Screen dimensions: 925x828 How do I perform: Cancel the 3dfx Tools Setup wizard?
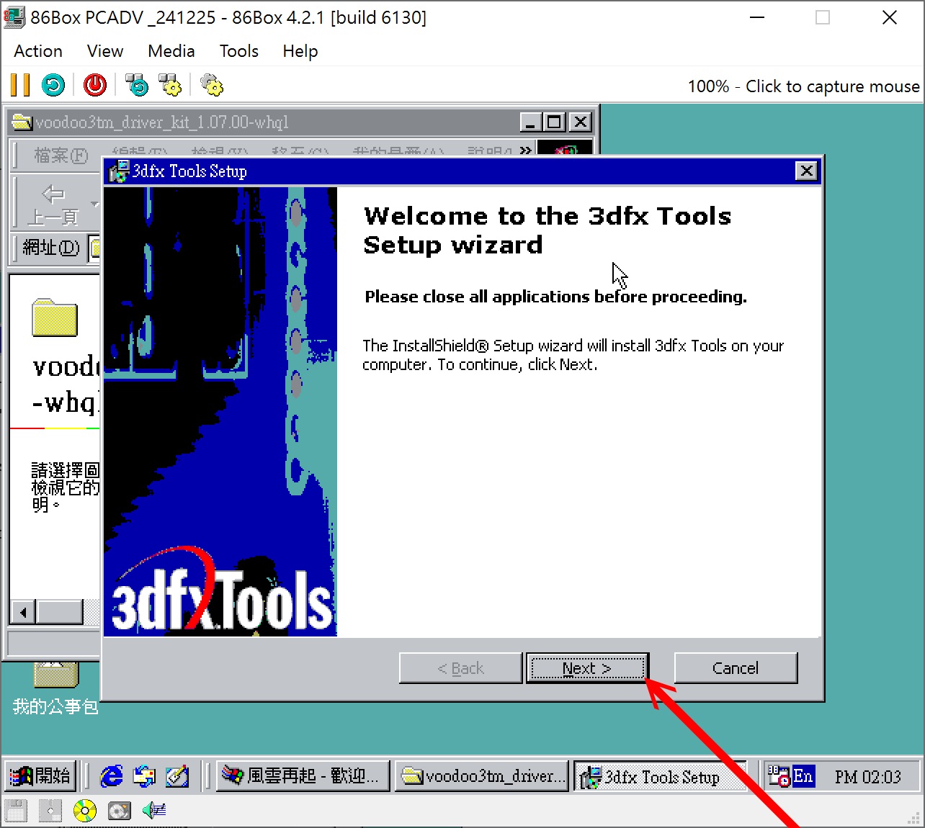click(x=736, y=668)
